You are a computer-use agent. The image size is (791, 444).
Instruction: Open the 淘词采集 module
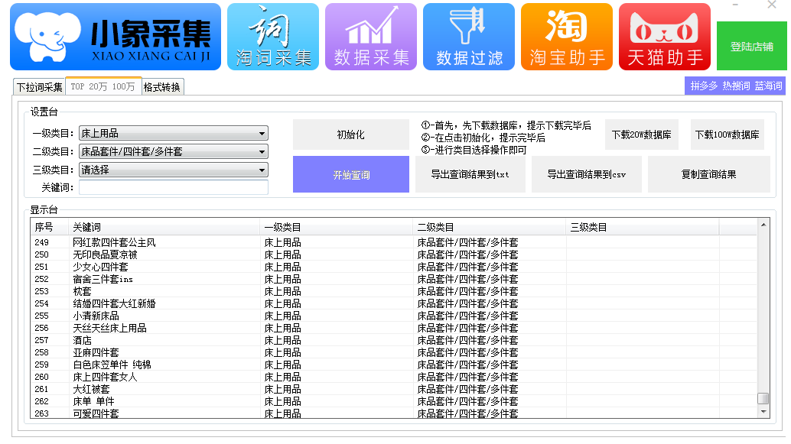tap(273, 37)
